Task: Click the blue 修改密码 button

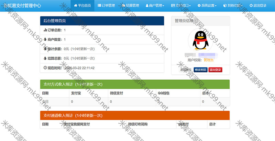Action: 201,70
